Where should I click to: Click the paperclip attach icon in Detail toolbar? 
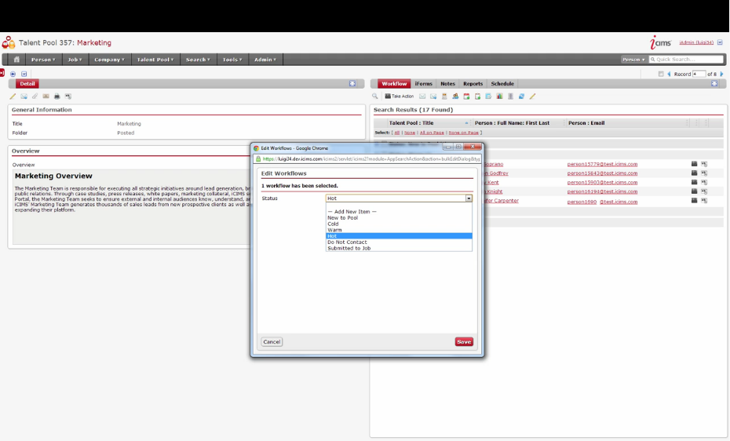35,97
